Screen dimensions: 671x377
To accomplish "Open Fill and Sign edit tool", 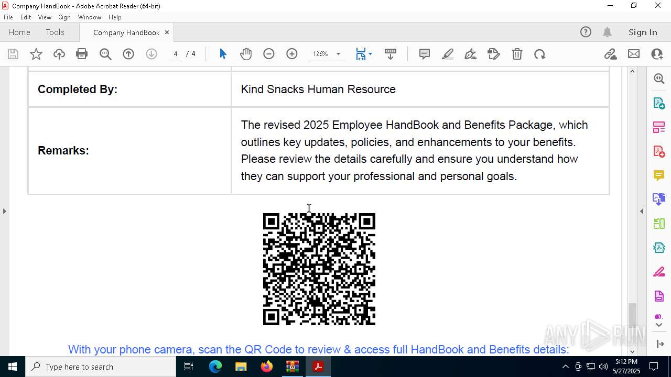I will click(494, 54).
